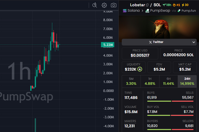Image resolution: width=199 pixels, height=132 pixels.
Task: Click the PumpSwap DEX logo
Action: click(x=147, y=11)
